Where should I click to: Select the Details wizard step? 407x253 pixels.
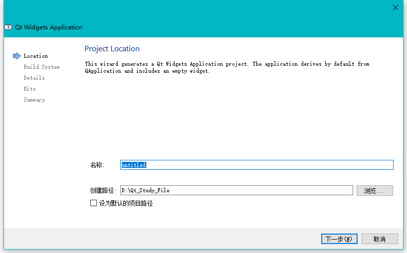click(34, 78)
